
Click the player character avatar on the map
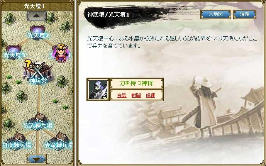[61, 53]
